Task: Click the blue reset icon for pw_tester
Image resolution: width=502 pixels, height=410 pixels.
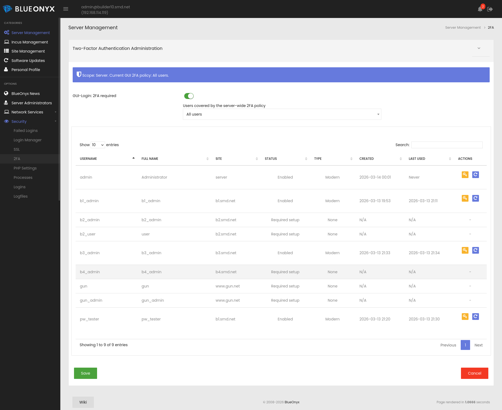Action: 475,316
